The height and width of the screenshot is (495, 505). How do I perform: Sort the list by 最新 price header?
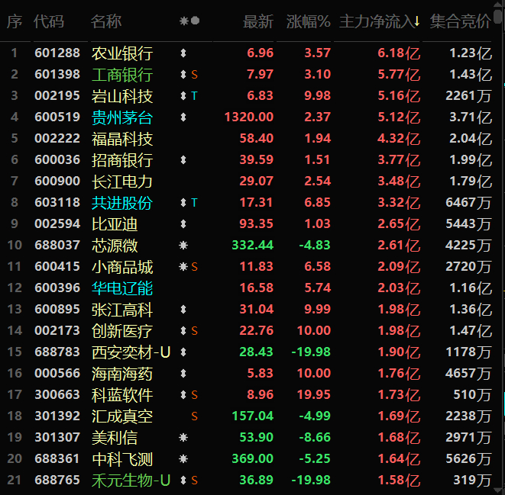[258, 21]
